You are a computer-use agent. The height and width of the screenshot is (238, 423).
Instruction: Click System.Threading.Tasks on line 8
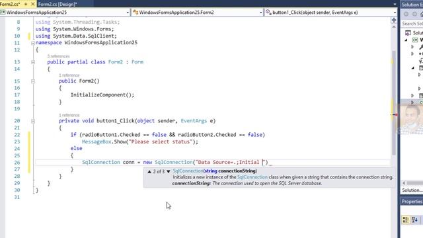click(x=85, y=22)
